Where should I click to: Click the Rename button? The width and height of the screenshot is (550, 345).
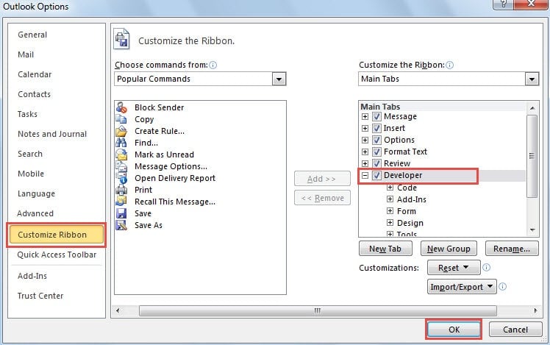point(512,249)
